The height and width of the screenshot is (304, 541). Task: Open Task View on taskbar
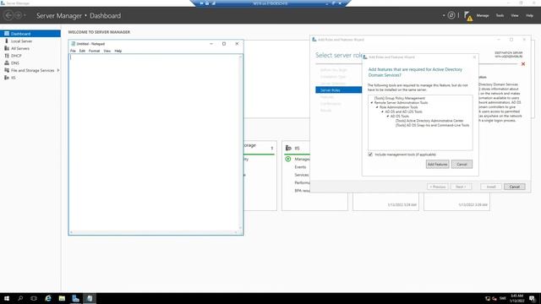[34, 298]
